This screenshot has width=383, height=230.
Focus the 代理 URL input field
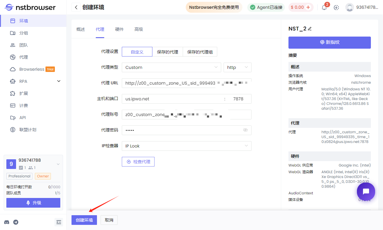[187, 83]
